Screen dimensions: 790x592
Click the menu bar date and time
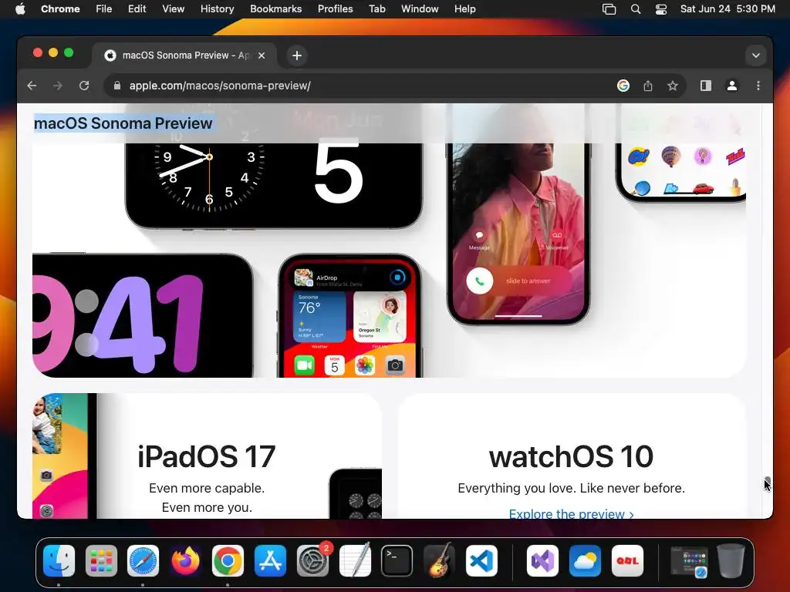click(728, 9)
